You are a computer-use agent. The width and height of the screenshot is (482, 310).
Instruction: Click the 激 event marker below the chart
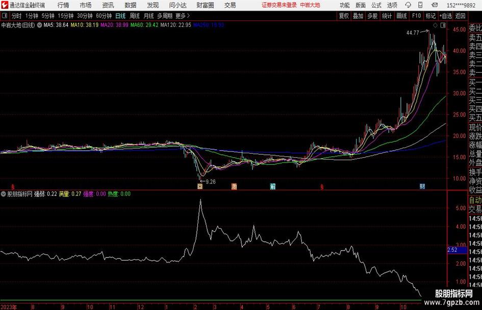point(234,186)
